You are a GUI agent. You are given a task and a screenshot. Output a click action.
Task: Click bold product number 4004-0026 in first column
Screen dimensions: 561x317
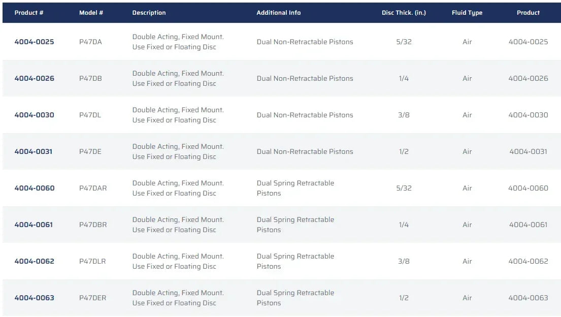(x=34, y=78)
